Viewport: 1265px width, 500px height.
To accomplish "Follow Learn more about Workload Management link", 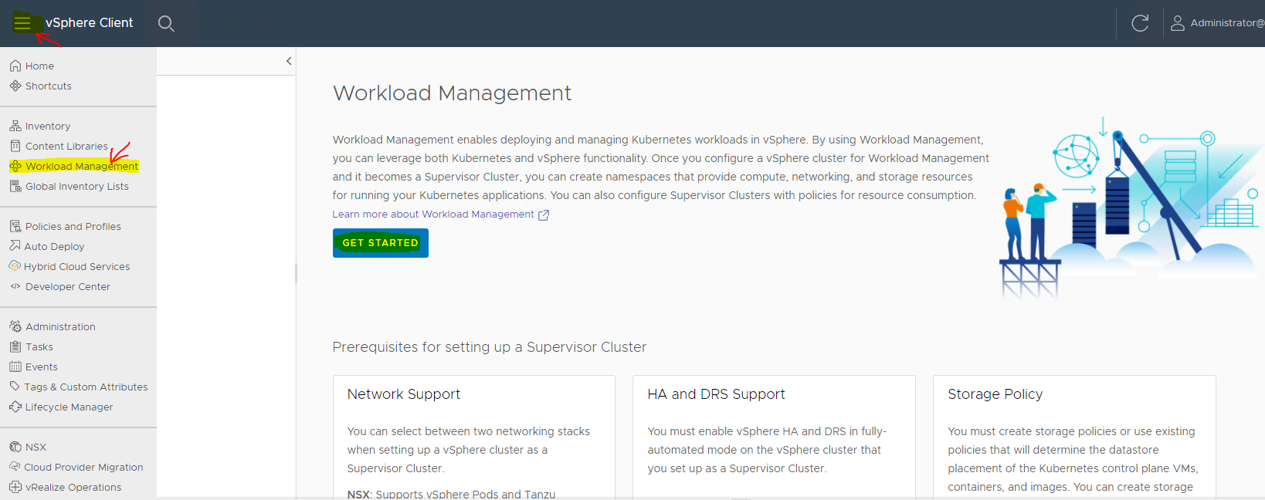I will 433,215.
